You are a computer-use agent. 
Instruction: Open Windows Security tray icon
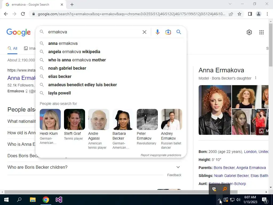(214, 189)
